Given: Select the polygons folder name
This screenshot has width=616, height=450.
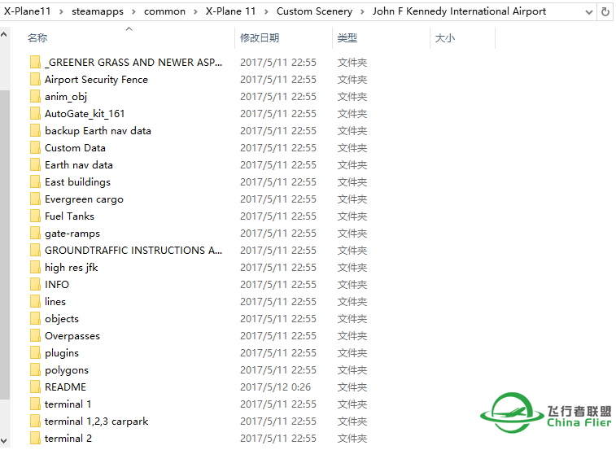Looking at the screenshot, I should [67, 370].
